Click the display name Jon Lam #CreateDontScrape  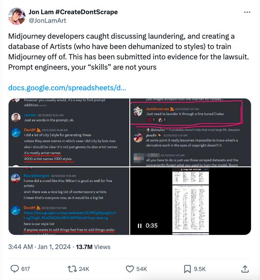[73, 12]
